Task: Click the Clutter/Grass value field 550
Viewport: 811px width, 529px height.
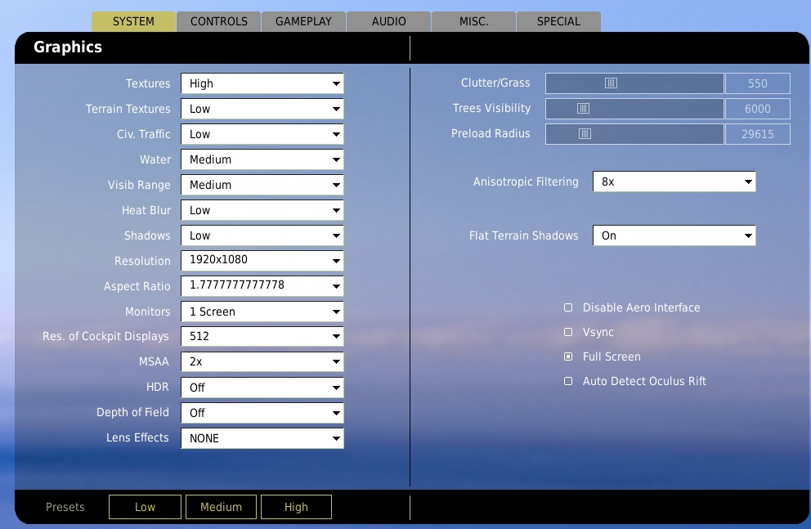Action: pyautogui.click(x=758, y=83)
